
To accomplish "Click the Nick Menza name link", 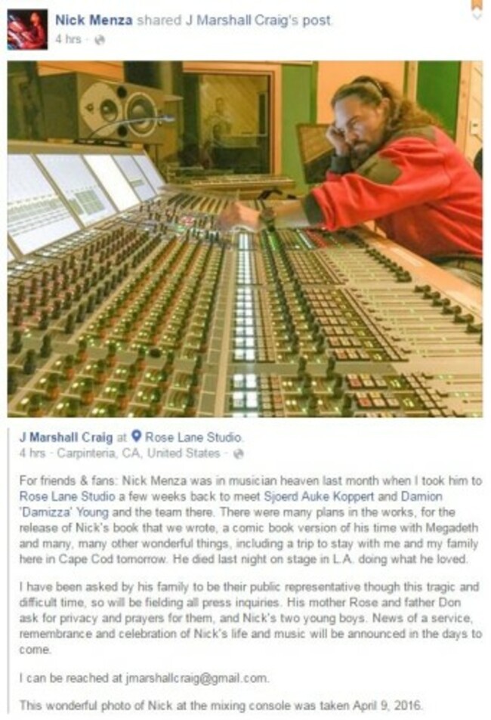I will tap(94, 20).
